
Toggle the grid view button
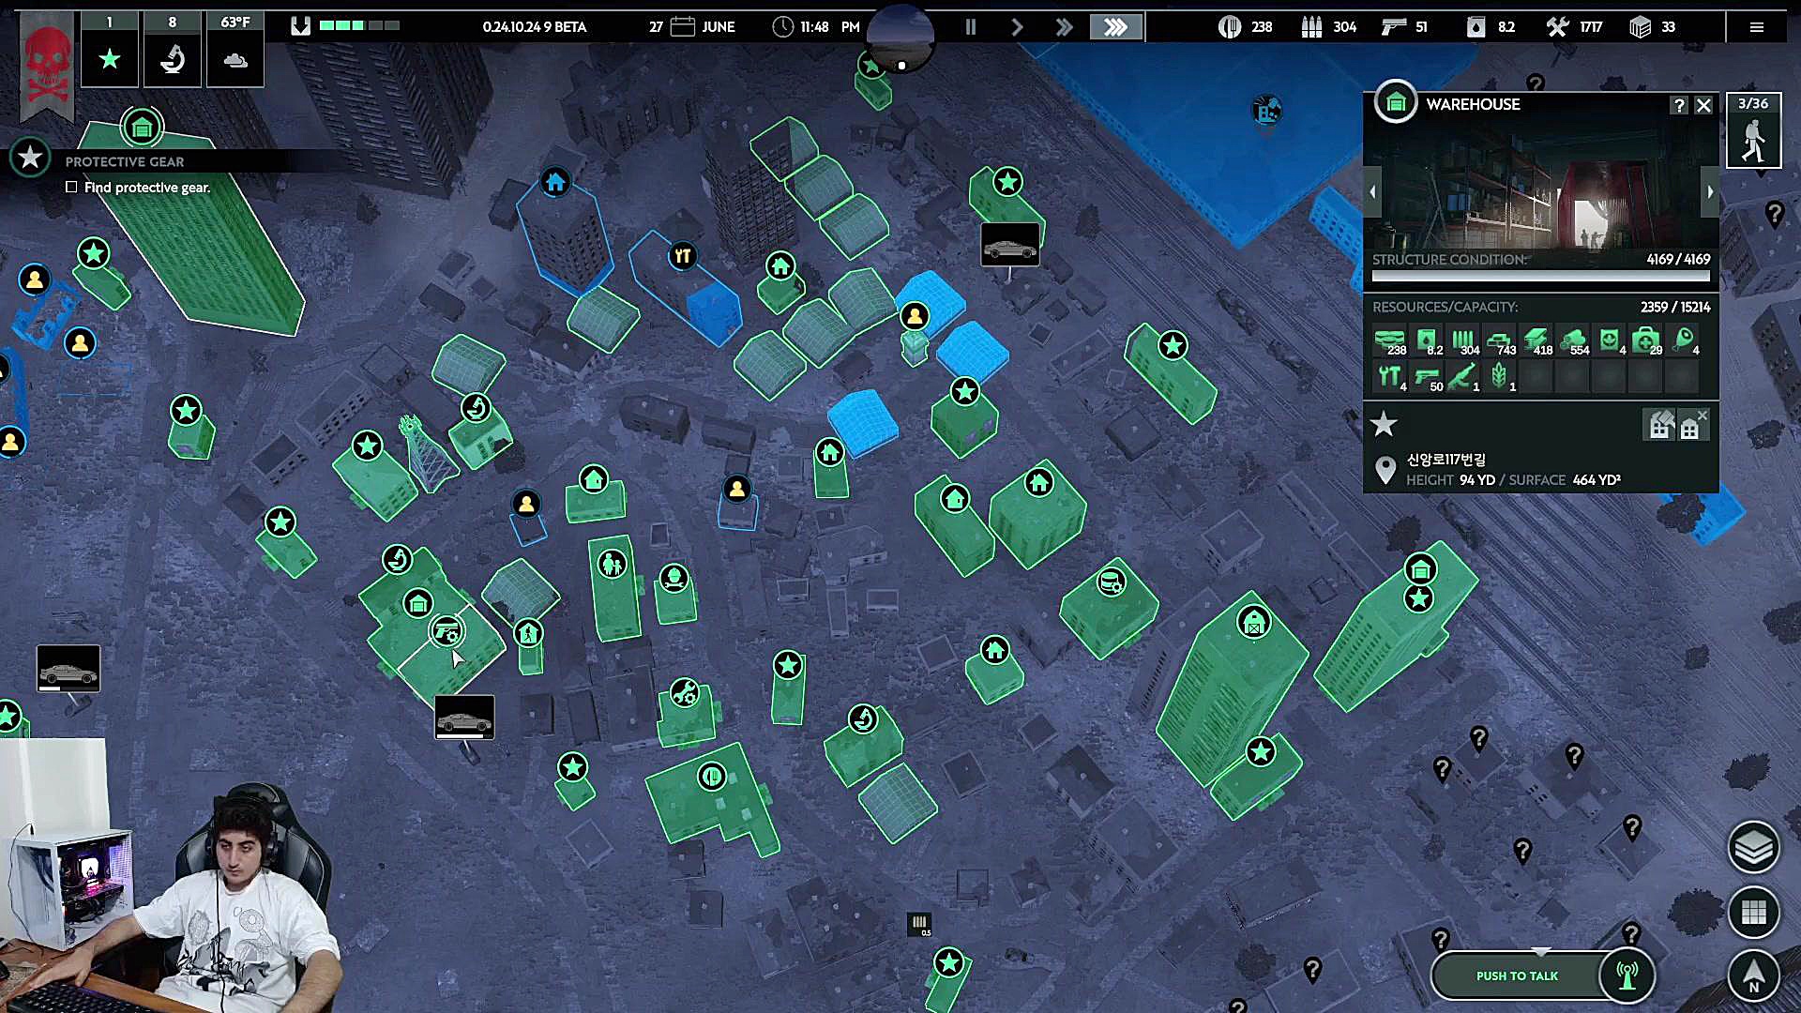pyautogui.click(x=1753, y=912)
